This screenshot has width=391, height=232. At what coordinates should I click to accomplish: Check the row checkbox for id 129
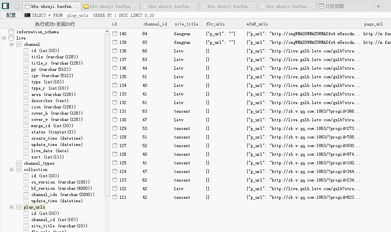coord(115,128)
